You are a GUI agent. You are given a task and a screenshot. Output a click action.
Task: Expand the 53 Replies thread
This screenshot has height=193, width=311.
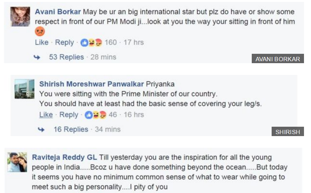[66, 57]
